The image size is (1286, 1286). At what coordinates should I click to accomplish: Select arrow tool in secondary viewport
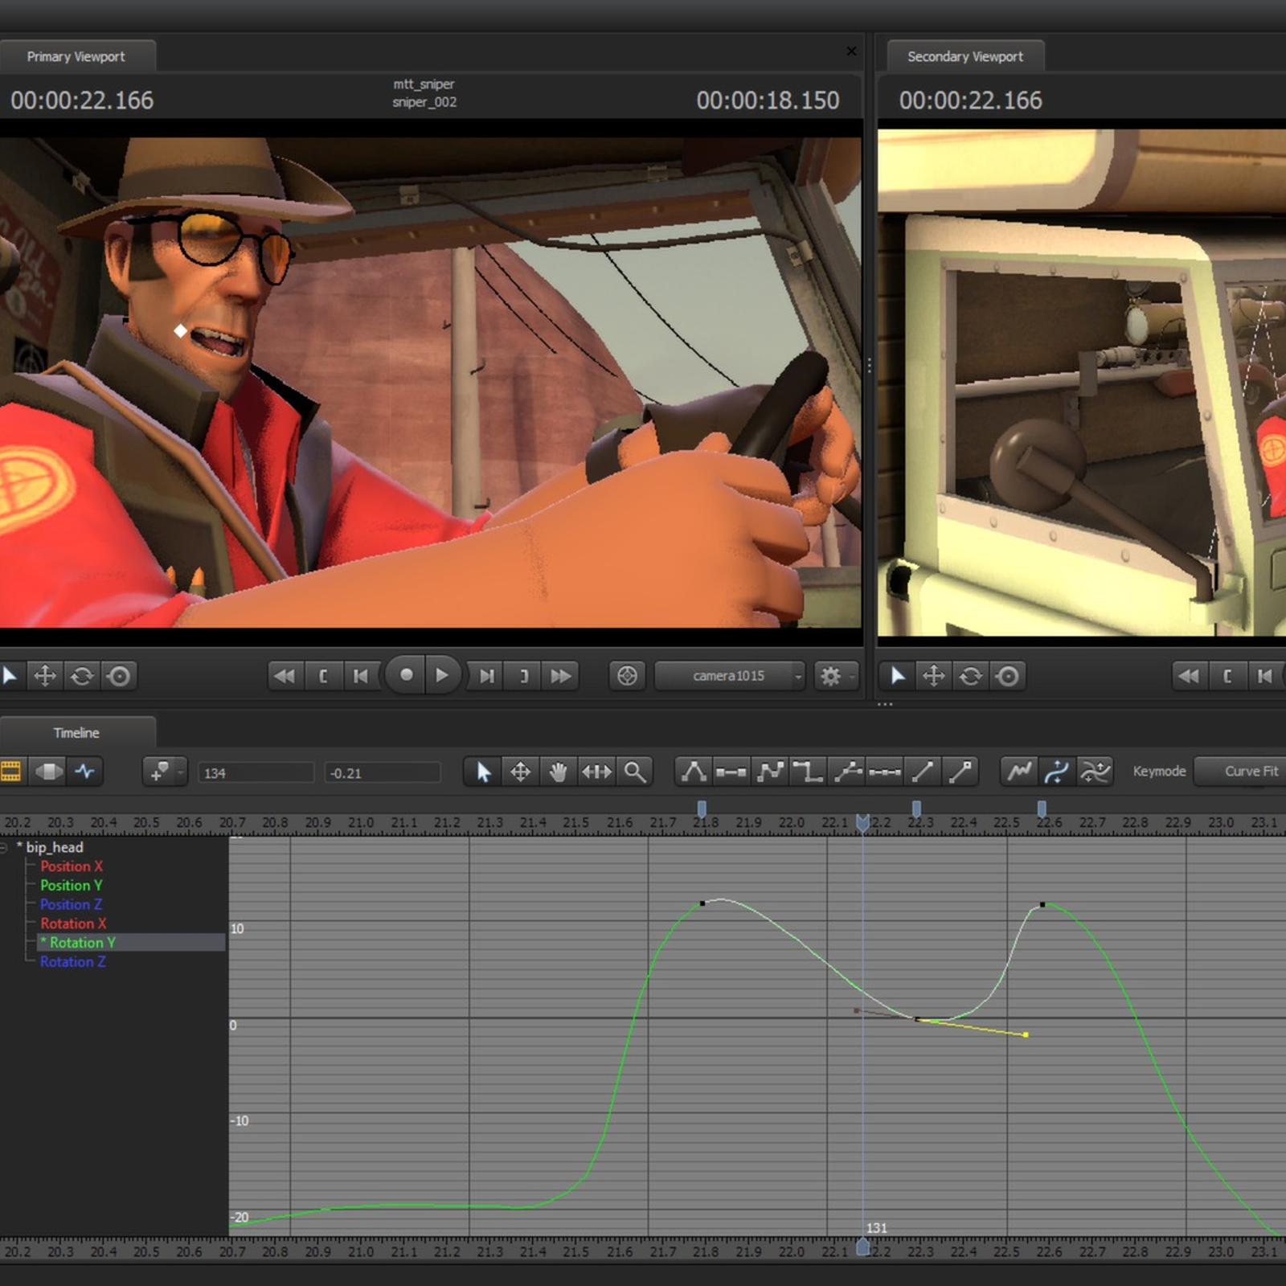pos(897,676)
